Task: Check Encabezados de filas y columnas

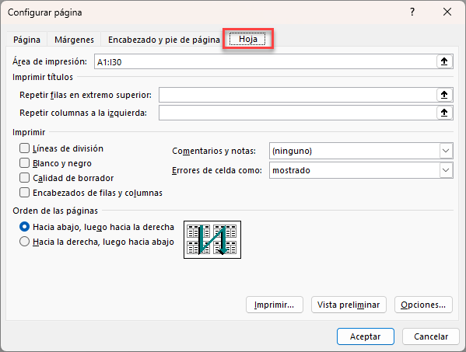Action: pos(24,193)
